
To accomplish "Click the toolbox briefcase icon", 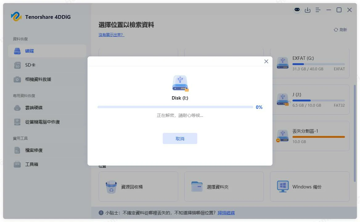I will pos(17,164).
